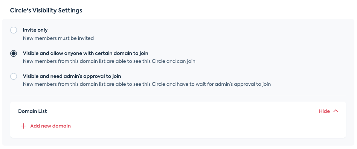Click the 'Visible and allow anyone with certain domain' label
357x149 pixels.
click(x=85, y=53)
